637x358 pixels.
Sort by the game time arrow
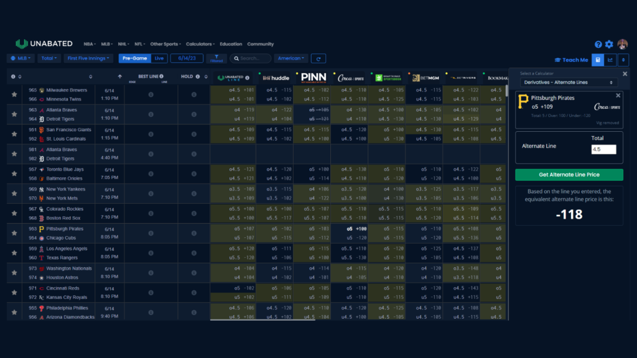120,76
